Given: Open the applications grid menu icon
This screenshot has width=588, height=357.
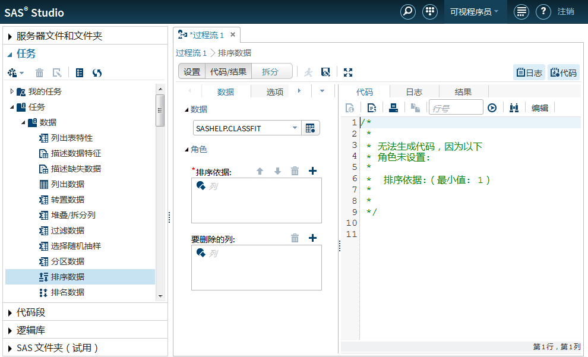Looking at the screenshot, I should 429,12.
